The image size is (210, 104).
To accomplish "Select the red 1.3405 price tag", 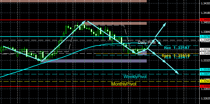I will click(x=205, y=20).
